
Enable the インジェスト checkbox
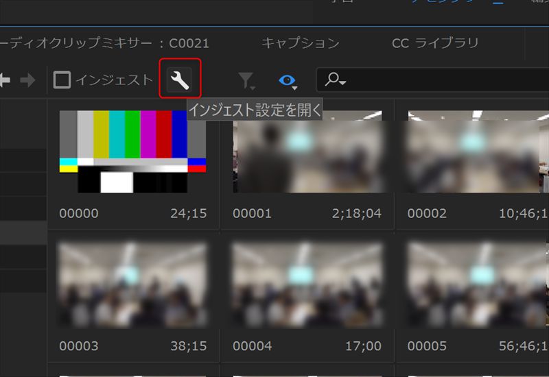[x=62, y=80]
